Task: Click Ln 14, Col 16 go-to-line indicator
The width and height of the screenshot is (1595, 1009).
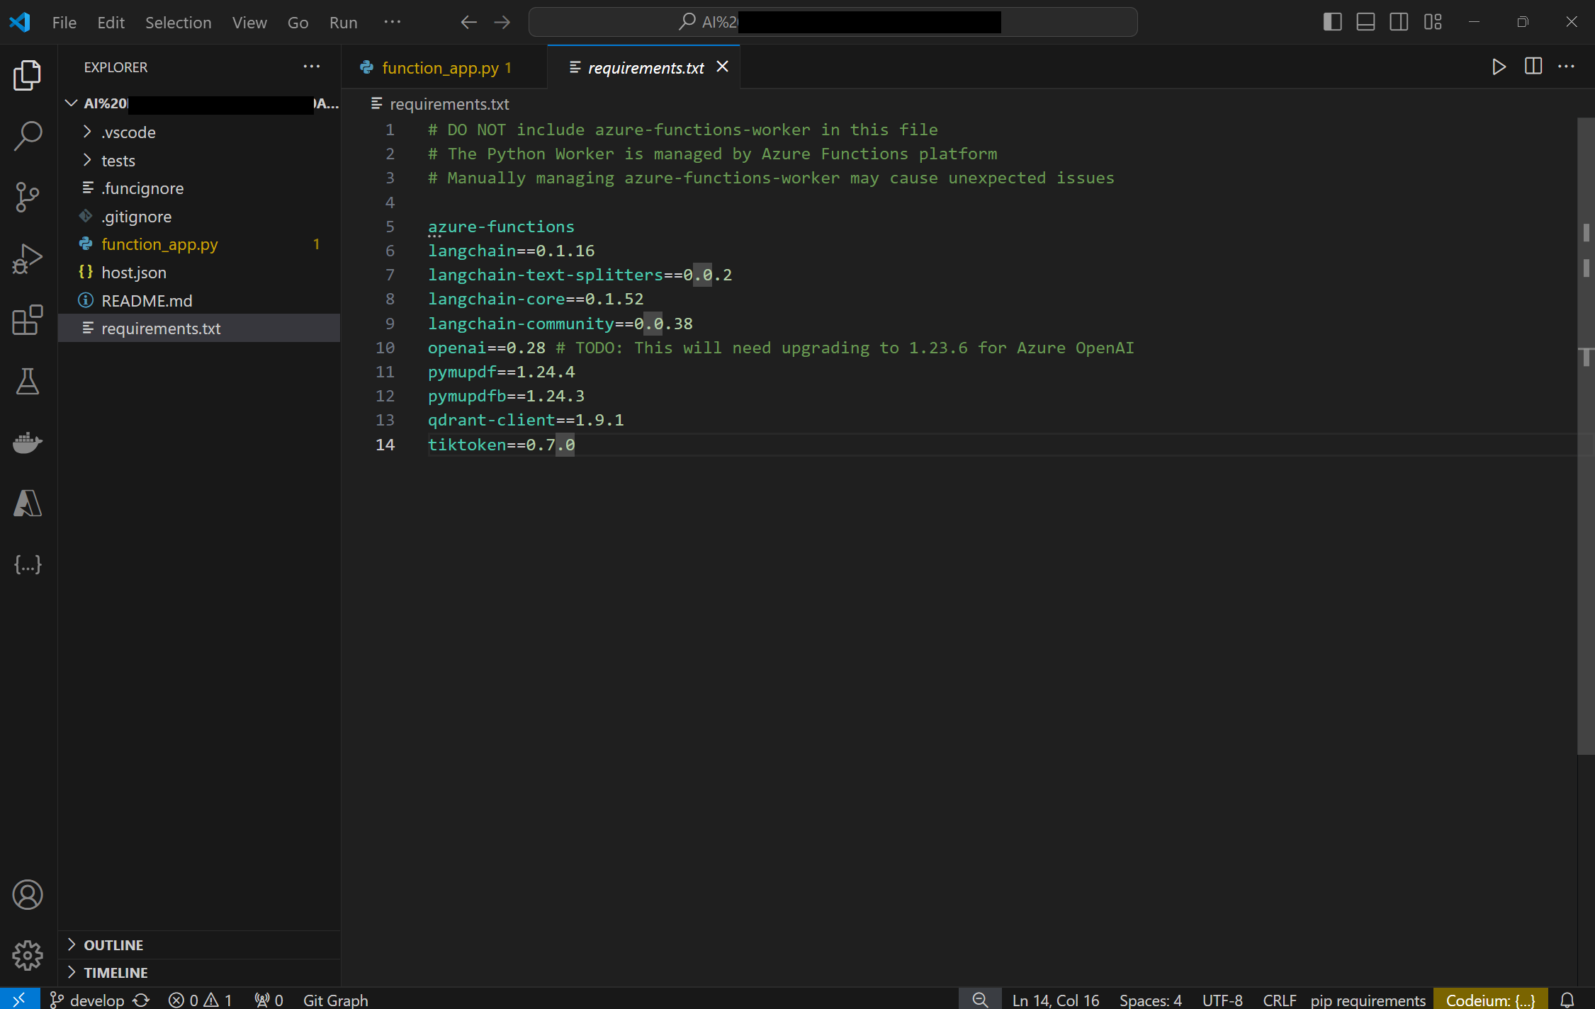Action: click(1056, 1000)
